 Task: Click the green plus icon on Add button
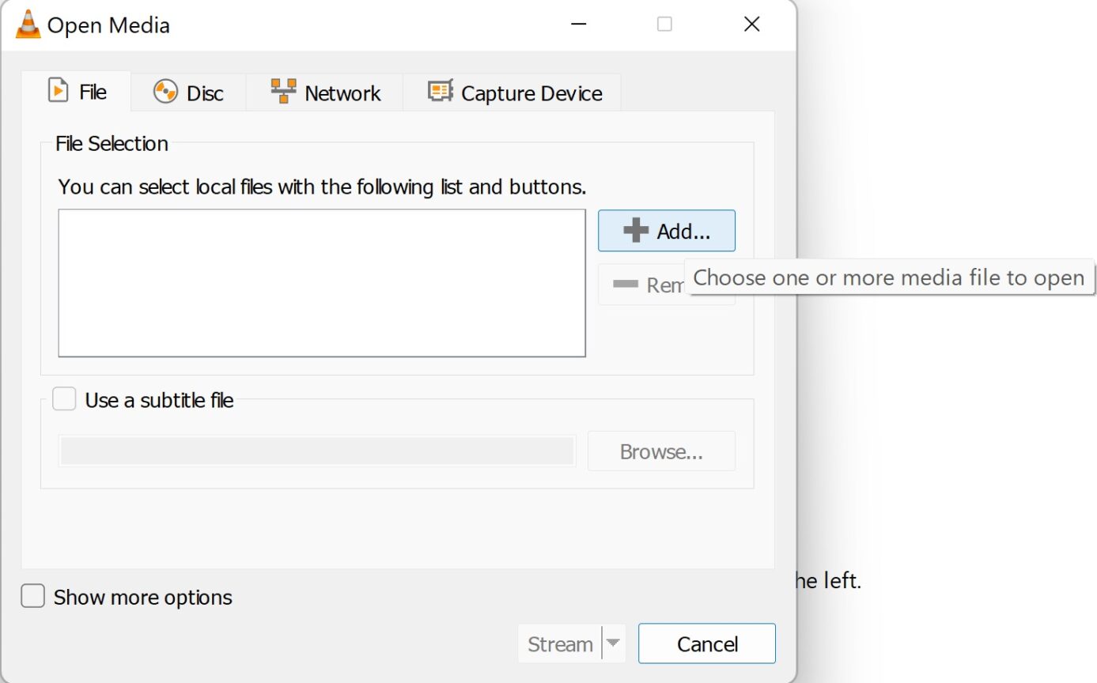(636, 230)
